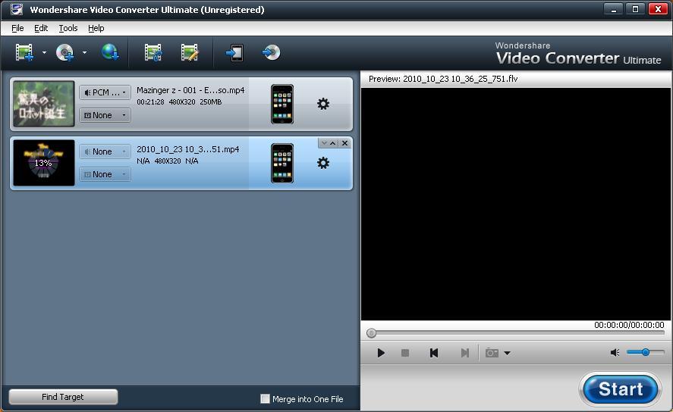Click the Start conversion button
The height and width of the screenshot is (412, 673).
(x=621, y=389)
